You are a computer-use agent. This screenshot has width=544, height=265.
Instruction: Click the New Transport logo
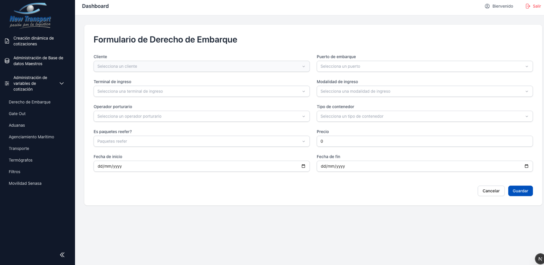(x=30, y=16)
